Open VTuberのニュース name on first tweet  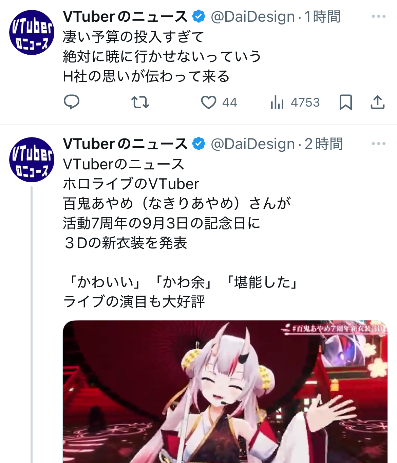(125, 17)
